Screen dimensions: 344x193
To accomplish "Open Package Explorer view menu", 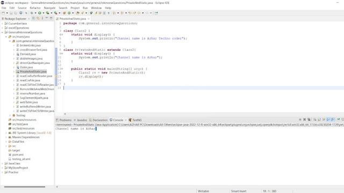I will [42, 18].
